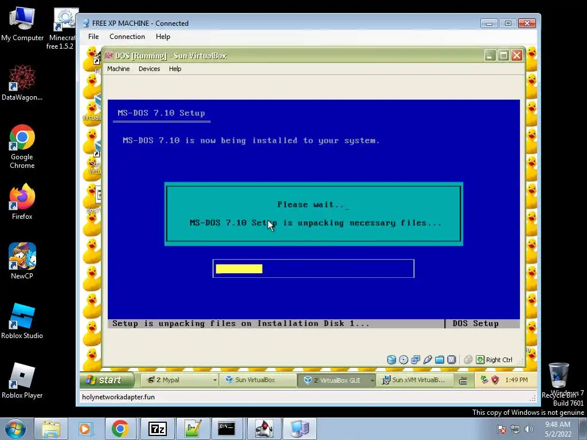This screenshot has width=587, height=440.
Task: Click XP tray Safely Remove Hardware icon
Action: pyautogui.click(x=484, y=380)
